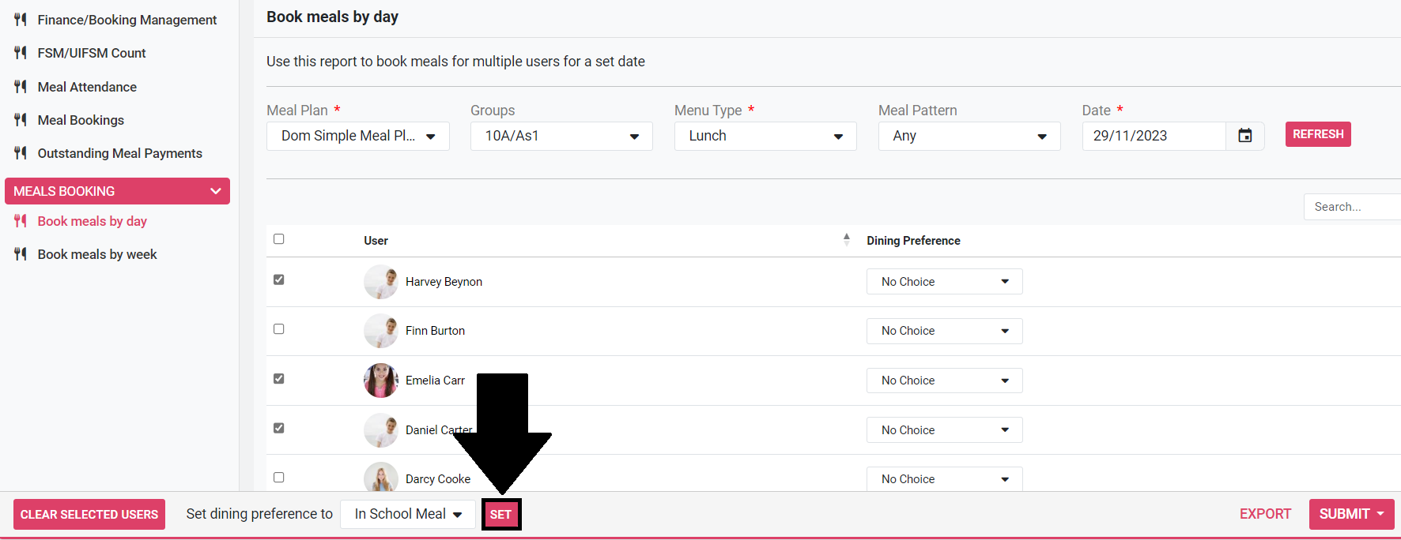Click Emelia Carr's profile photo
This screenshot has width=1401, height=540.
(380, 381)
